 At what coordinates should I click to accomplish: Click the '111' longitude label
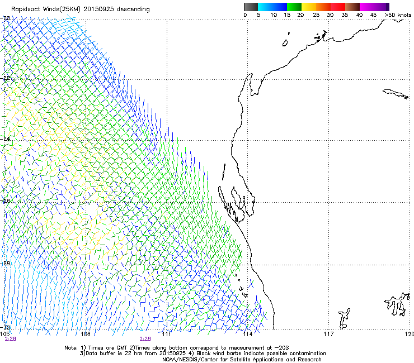[x=166, y=334]
